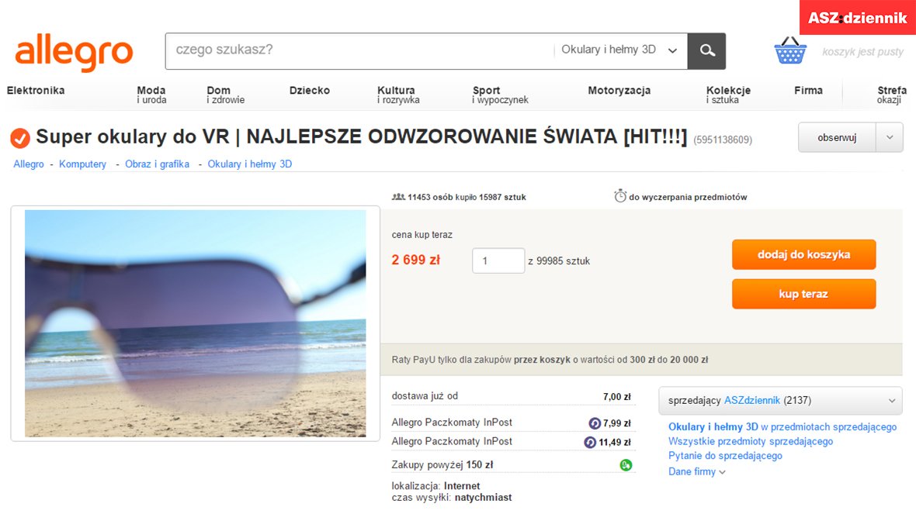The height and width of the screenshot is (514, 916).
Task: Click the InPost icon beside 7,99 zł
Action: click(x=595, y=423)
